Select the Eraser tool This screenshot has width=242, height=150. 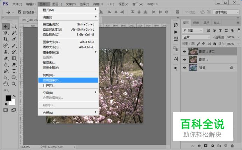[6, 58]
